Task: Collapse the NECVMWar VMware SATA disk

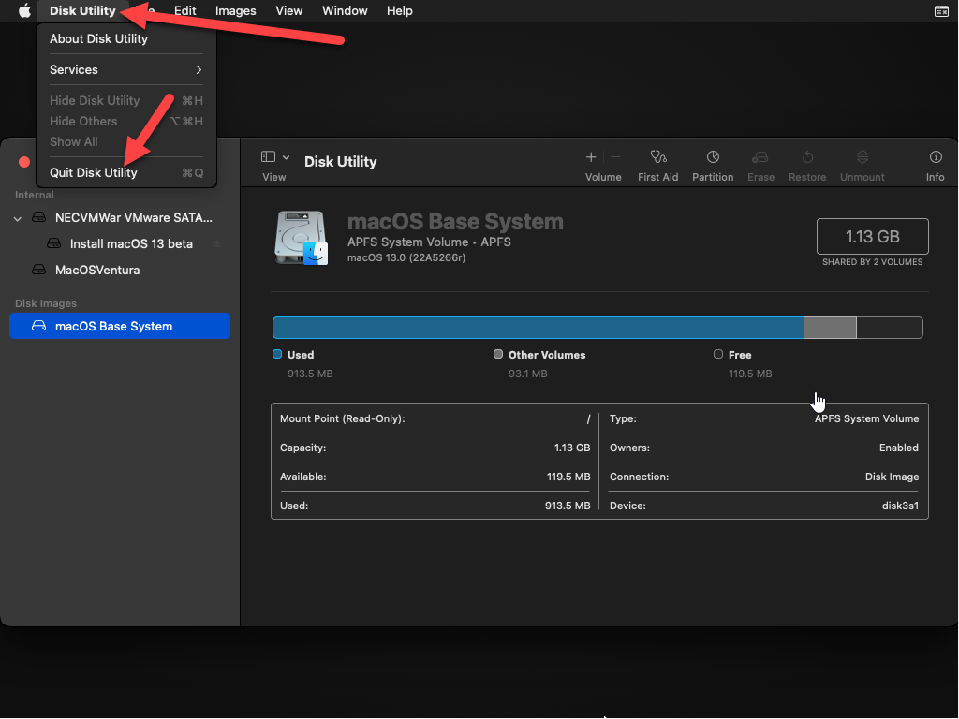Action: click(x=18, y=218)
